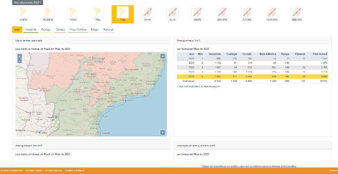Click the unavailable Junho month icon
Viewport: 338px width, 174px height.
click(x=147, y=12)
